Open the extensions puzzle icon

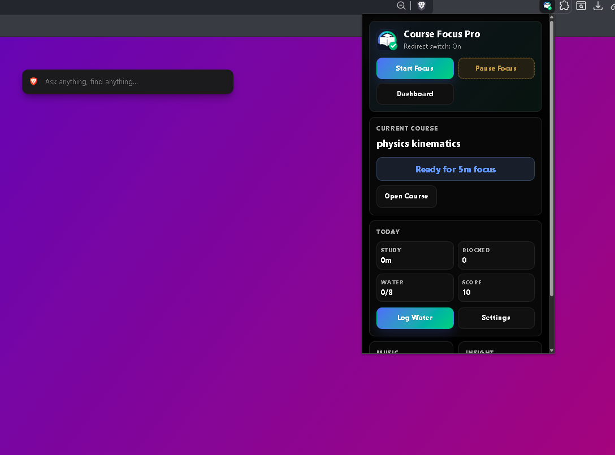pyautogui.click(x=564, y=6)
